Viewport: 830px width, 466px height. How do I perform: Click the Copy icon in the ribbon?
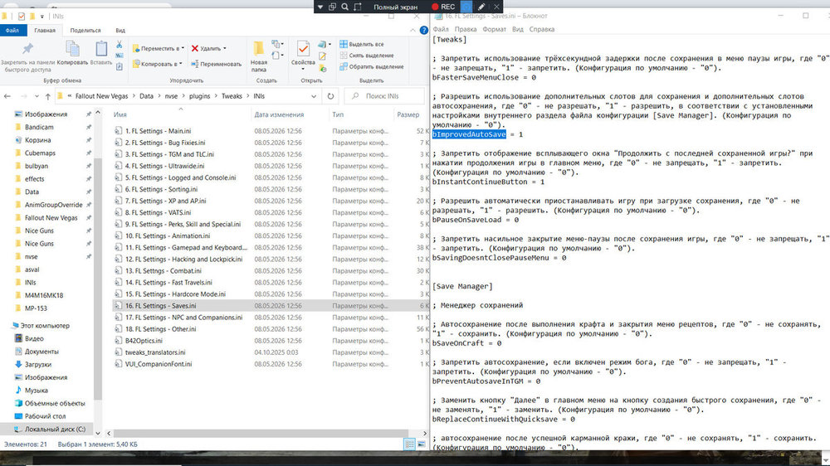pos(72,49)
